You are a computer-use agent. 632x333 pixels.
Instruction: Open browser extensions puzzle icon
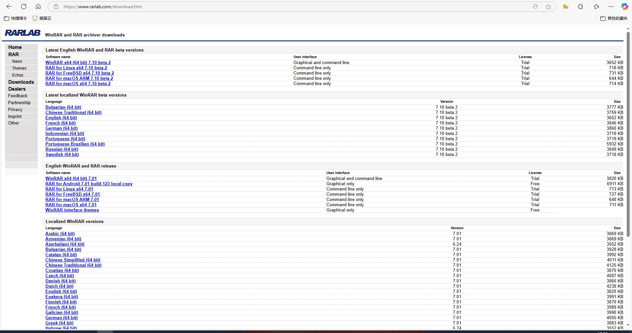tap(580, 7)
